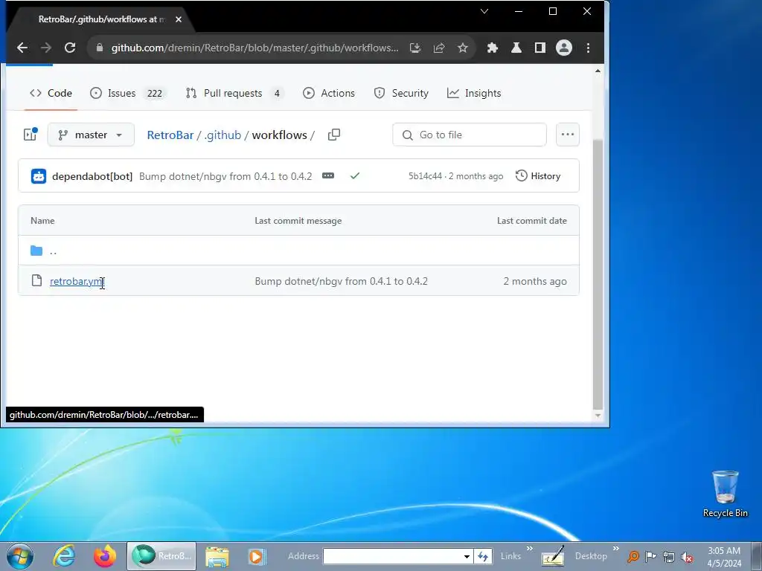The height and width of the screenshot is (571, 762).
Task: Navigate to RetroBar in the breadcrumb
Action: click(x=170, y=135)
